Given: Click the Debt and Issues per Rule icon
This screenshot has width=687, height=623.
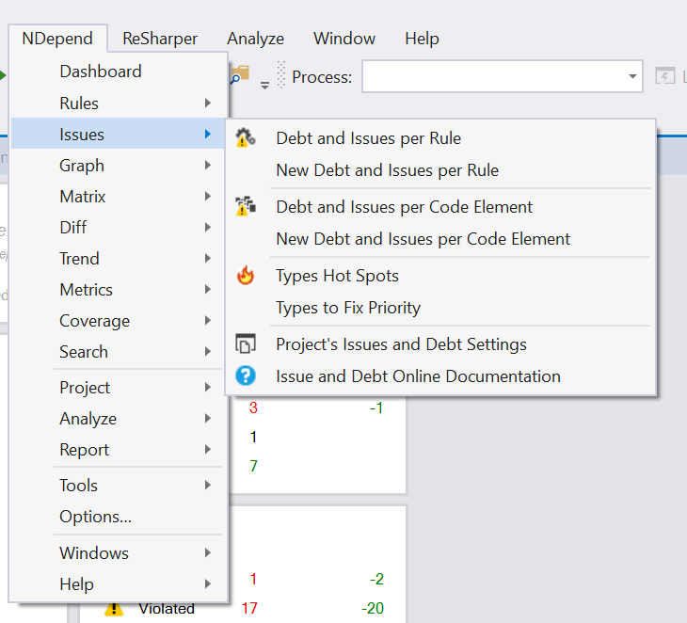Looking at the screenshot, I should point(246,138).
